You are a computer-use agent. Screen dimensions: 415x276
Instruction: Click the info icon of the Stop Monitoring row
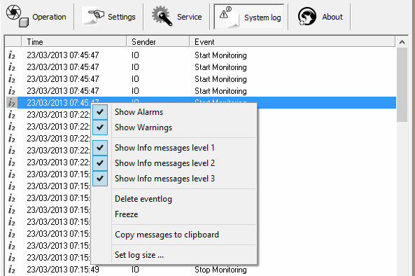[12, 270]
